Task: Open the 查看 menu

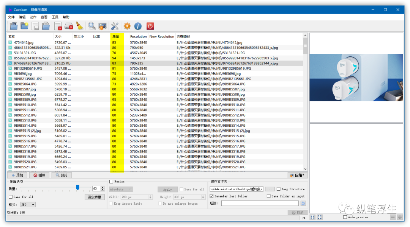Action: click(x=44, y=17)
